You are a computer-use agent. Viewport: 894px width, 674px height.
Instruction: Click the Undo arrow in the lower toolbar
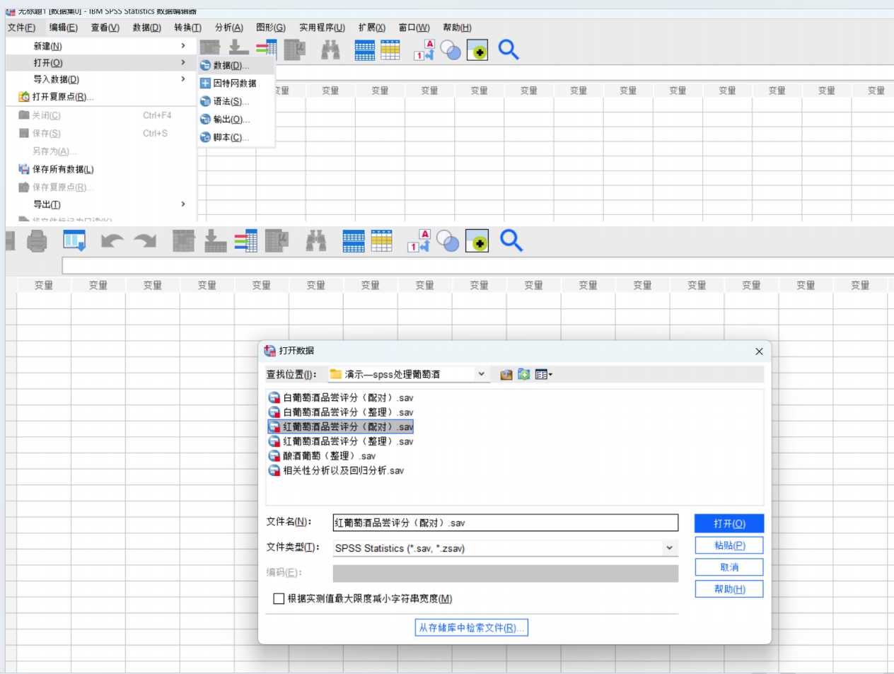click(x=112, y=242)
